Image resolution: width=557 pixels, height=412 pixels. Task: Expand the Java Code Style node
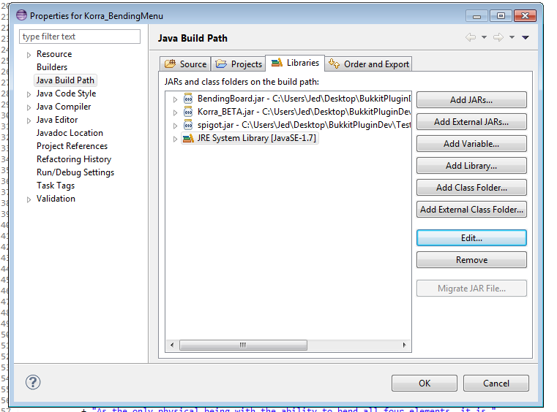point(29,94)
